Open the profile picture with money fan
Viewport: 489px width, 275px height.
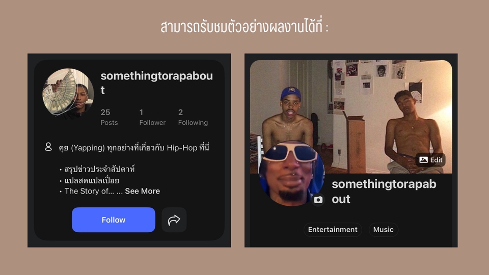pos(68,92)
